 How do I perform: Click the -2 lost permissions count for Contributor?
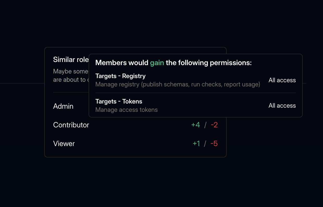point(214,125)
